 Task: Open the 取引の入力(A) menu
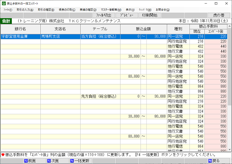[25, 10]
